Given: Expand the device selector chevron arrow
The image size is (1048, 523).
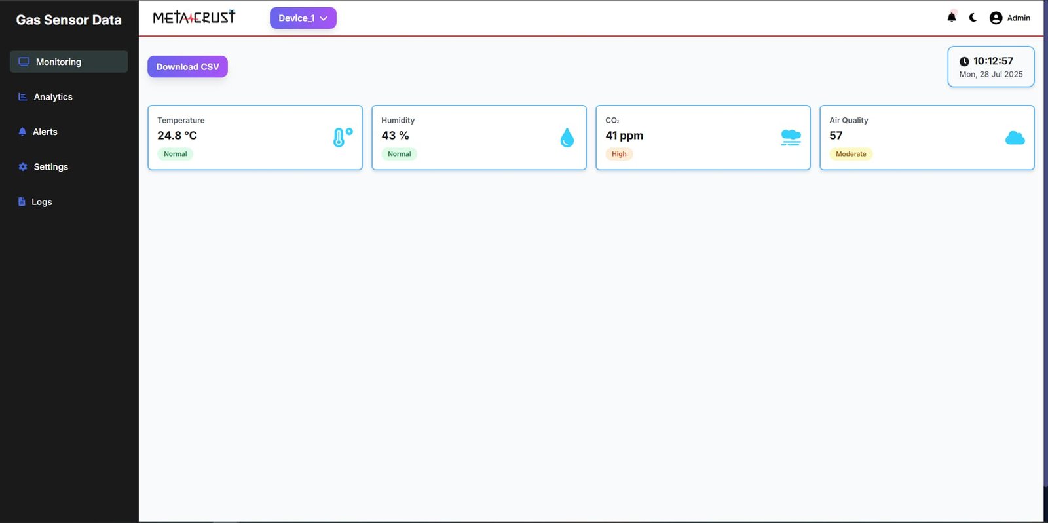Looking at the screenshot, I should point(324,18).
